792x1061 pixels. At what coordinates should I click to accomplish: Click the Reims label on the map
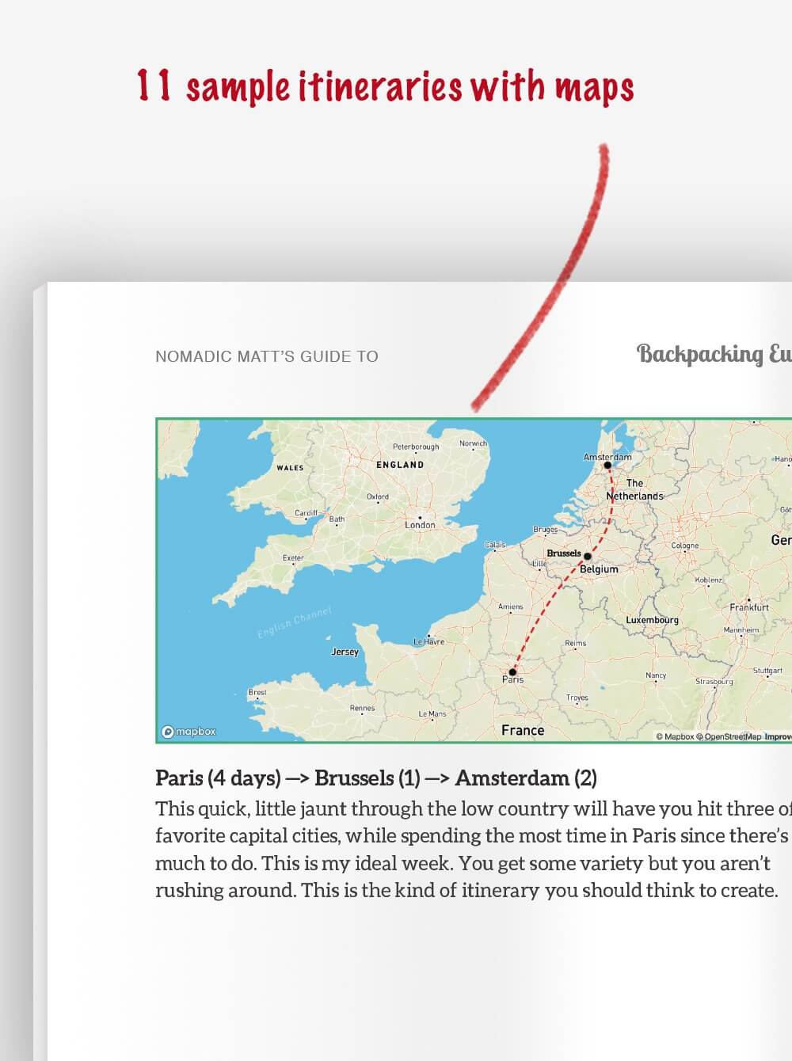[x=576, y=643]
